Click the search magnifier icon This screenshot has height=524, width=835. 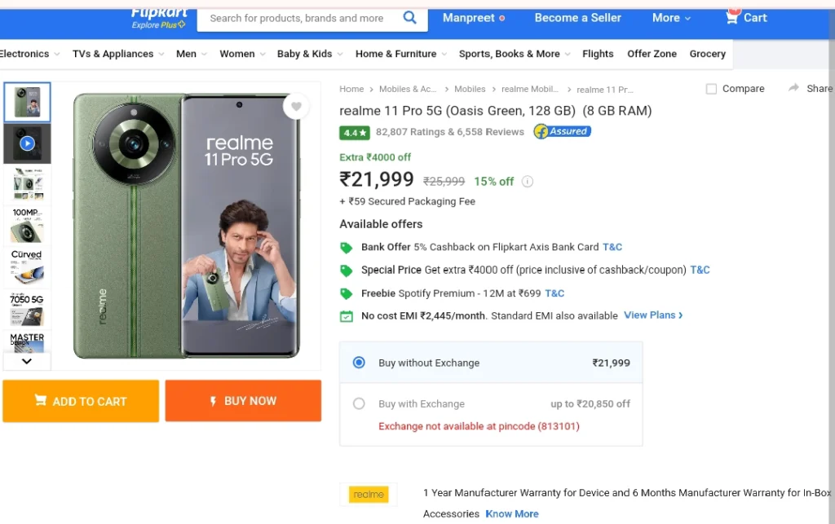(409, 18)
